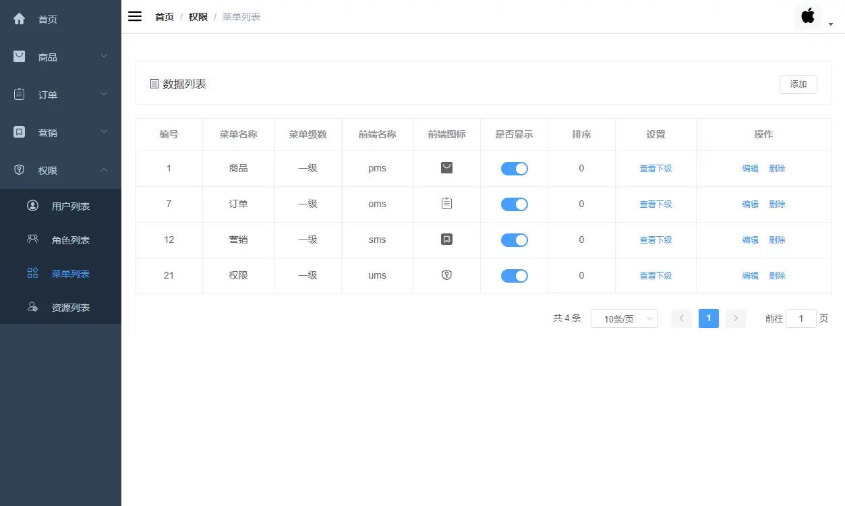Click the 共 4 条 total text
Viewport: 845px width, 506px height.
point(566,318)
